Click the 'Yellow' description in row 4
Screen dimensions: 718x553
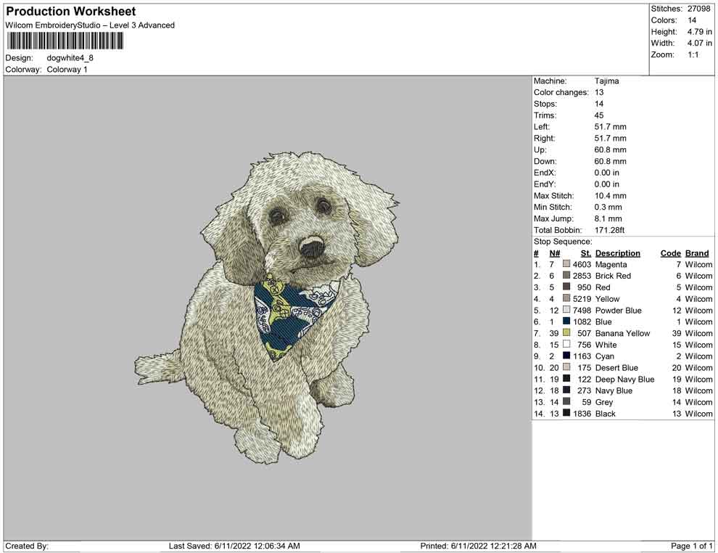coord(607,299)
